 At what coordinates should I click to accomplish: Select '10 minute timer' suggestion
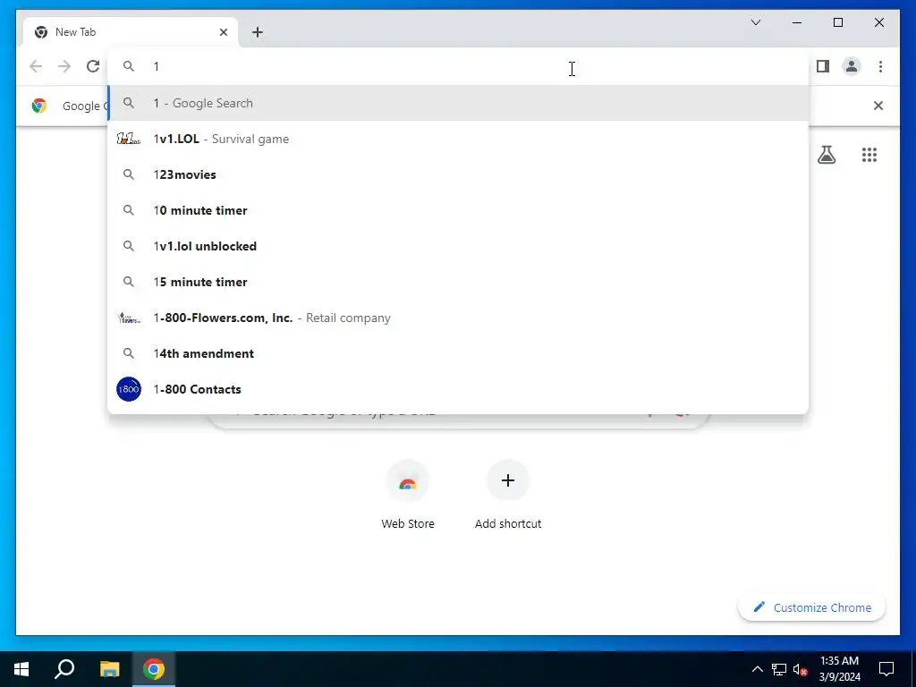click(x=458, y=210)
